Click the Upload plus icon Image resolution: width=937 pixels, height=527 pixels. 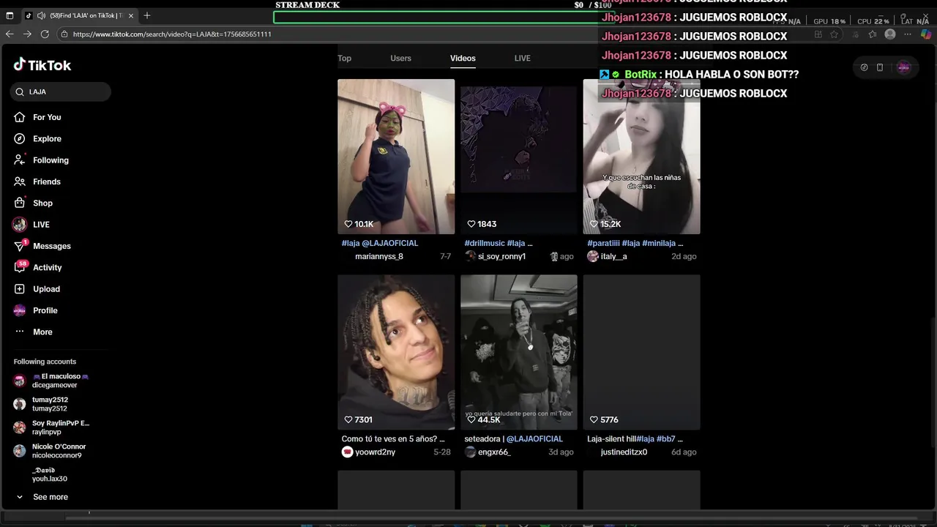(20, 289)
